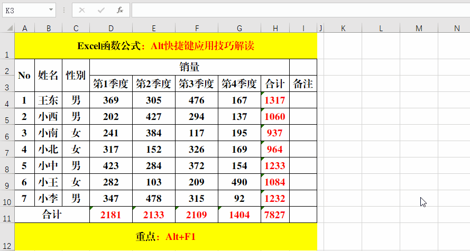The image size is (470, 251).
Task: Click into the formula bar input area
Action: (301, 11)
